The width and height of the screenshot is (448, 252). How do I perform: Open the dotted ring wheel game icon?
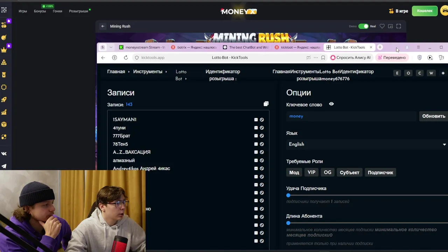[4, 87]
